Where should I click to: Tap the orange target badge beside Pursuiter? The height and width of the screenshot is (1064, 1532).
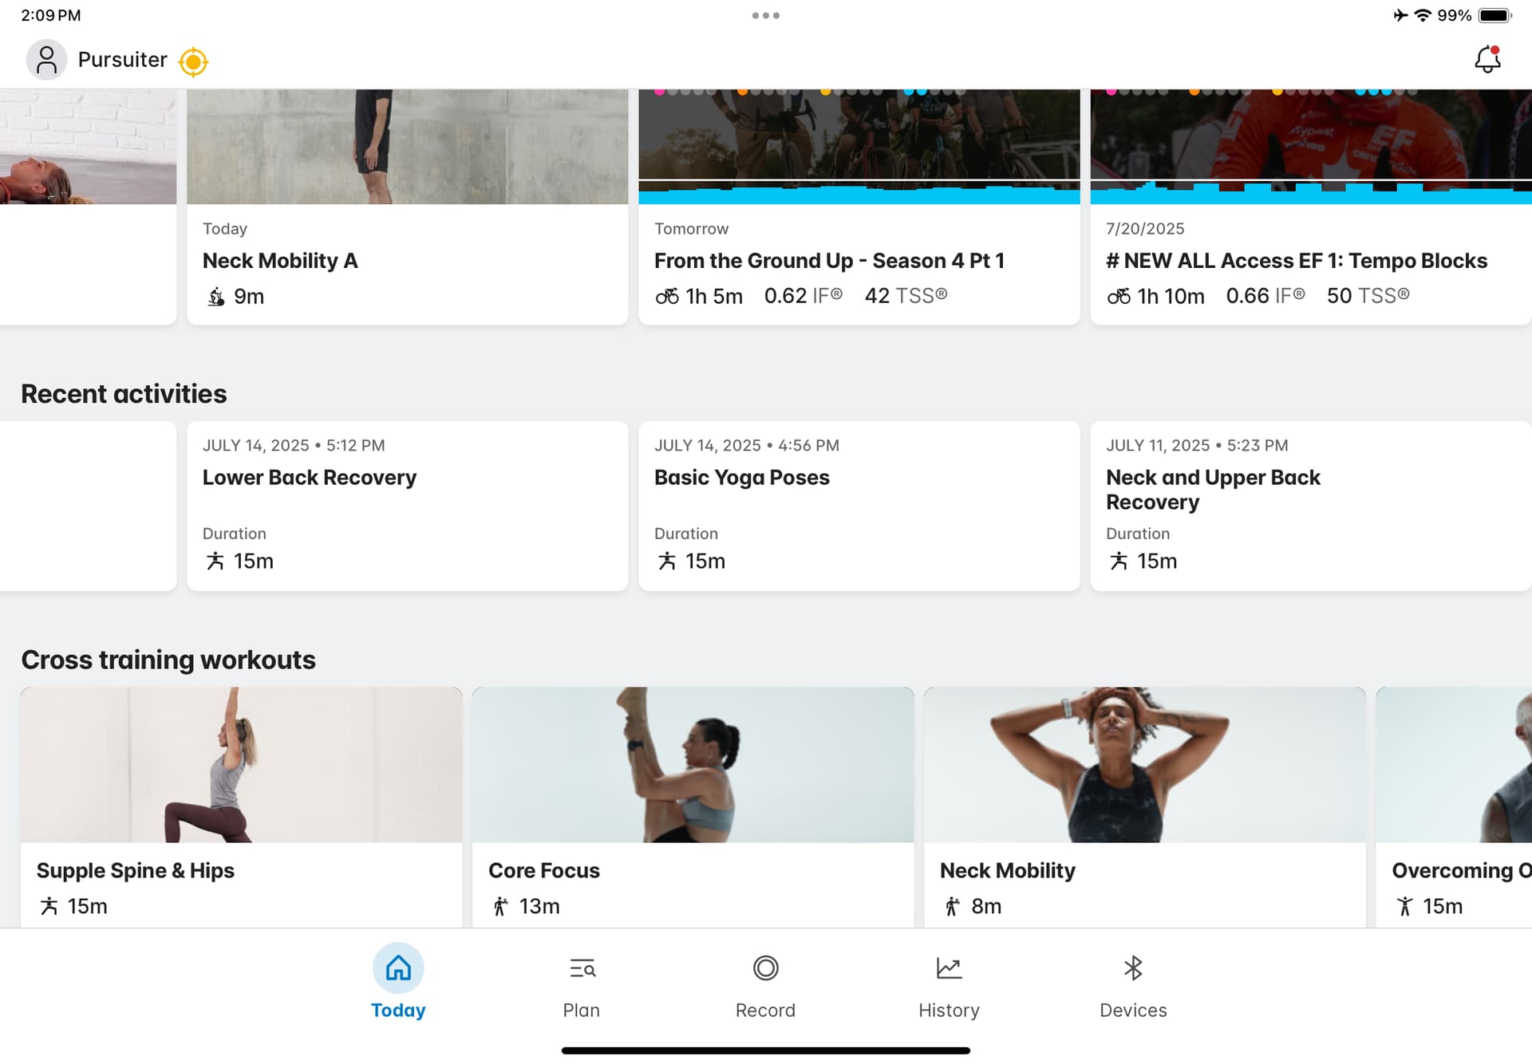pyautogui.click(x=193, y=61)
